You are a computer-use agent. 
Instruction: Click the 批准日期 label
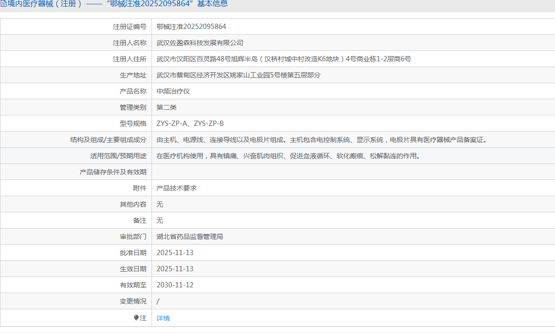pos(133,253)
